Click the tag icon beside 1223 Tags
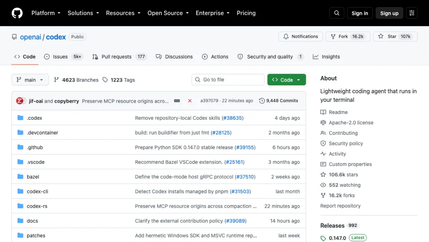 [105, 80]
